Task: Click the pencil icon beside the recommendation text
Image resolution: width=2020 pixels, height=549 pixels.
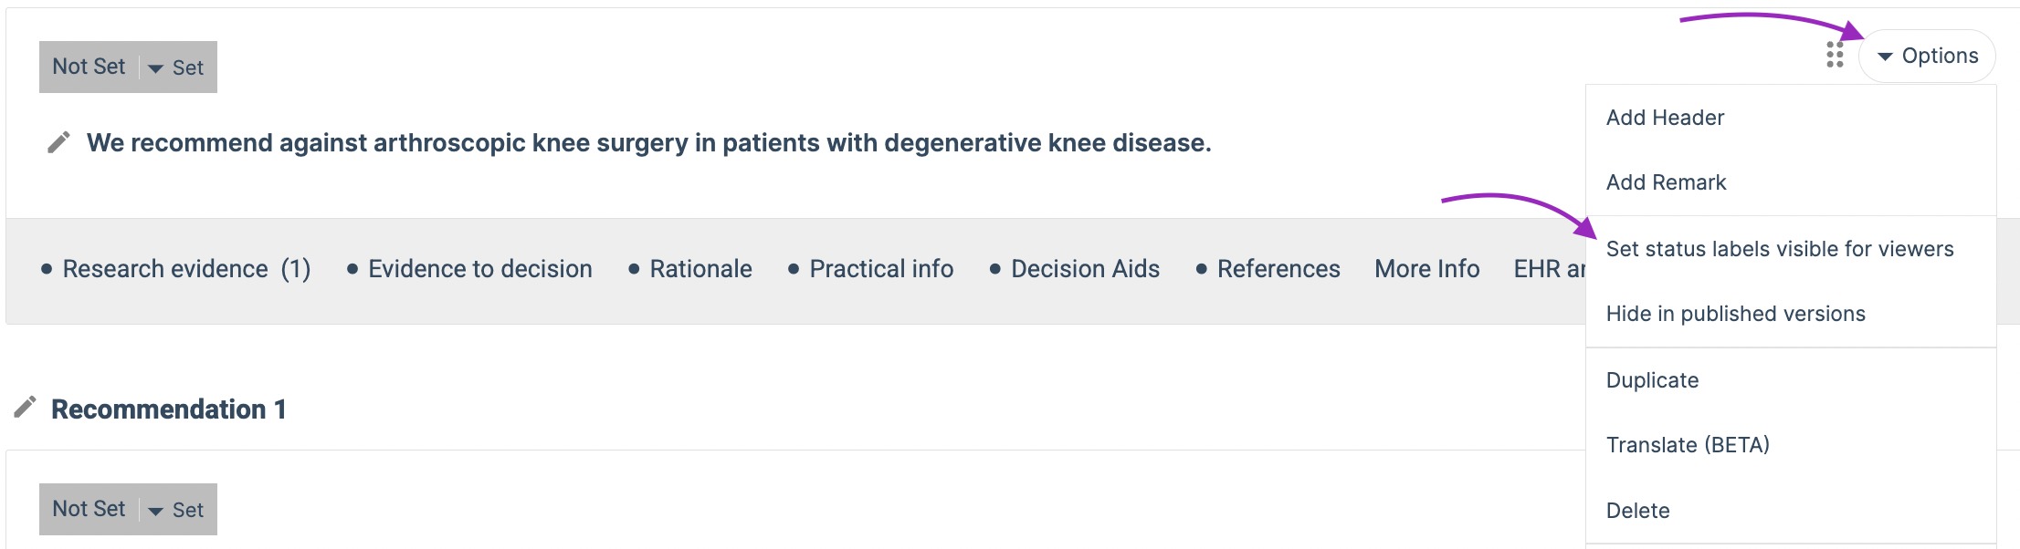Action: pos(58,142)
